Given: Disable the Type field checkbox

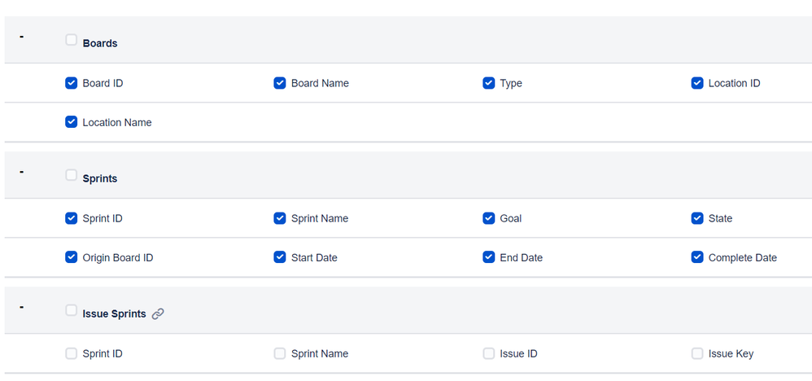Looking at the screenshot, I should 489,83.
